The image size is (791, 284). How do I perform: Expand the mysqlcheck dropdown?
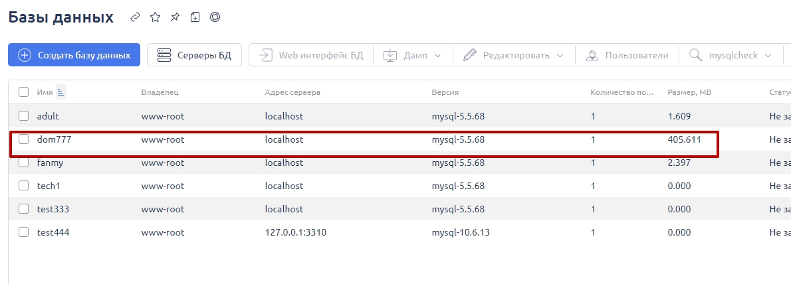(x=768, y=55)
